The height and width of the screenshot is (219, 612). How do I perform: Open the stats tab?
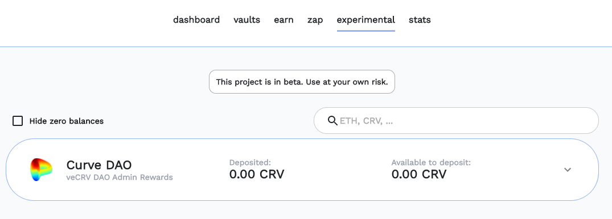(x=420, y=19)
